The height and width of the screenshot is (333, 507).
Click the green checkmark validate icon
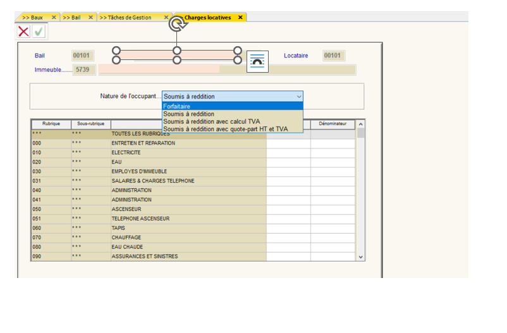click(39, 32)
